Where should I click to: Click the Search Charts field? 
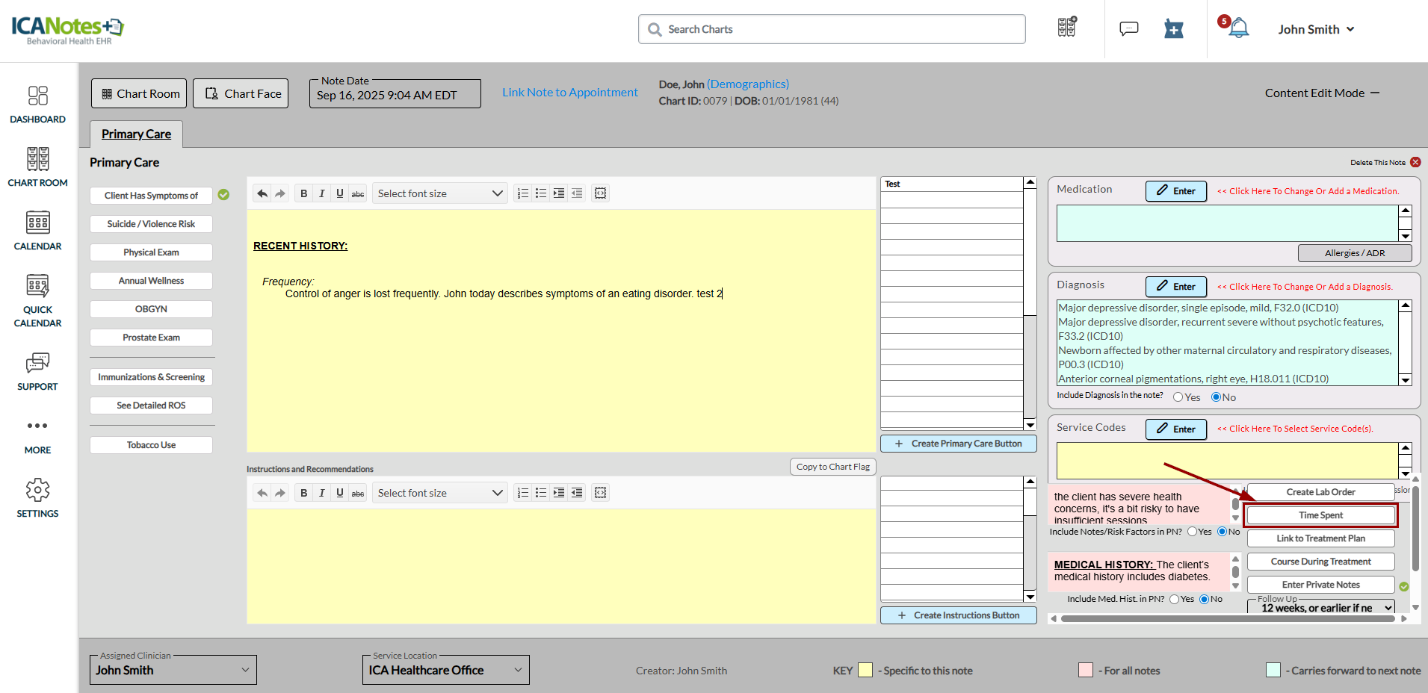pos(832,29)
